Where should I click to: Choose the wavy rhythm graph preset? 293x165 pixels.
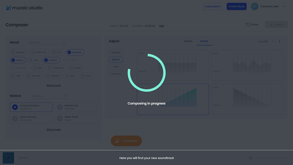pyautogui.click(x=247, y=65)
